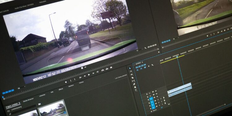Open the sequence tab panel menu
This screenshot has height=116, width=232.
pyautogui.click(x=142, y=62)
